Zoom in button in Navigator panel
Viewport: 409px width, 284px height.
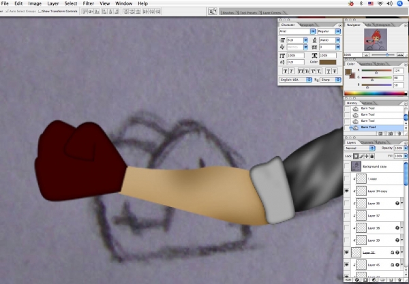(x=400, y=55)
